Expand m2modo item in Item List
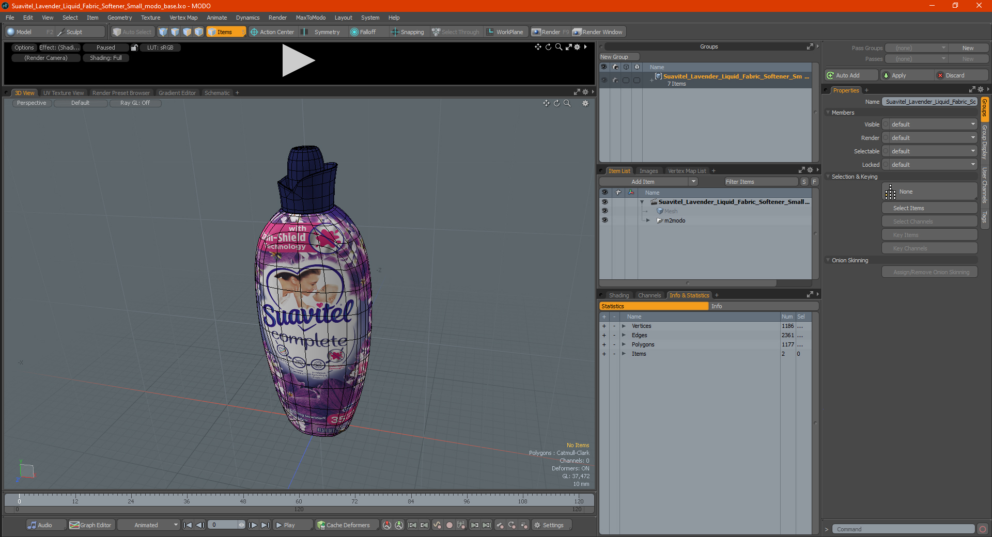Image resolution: width=992 pixels, height=537 pixels. (648, 220)
